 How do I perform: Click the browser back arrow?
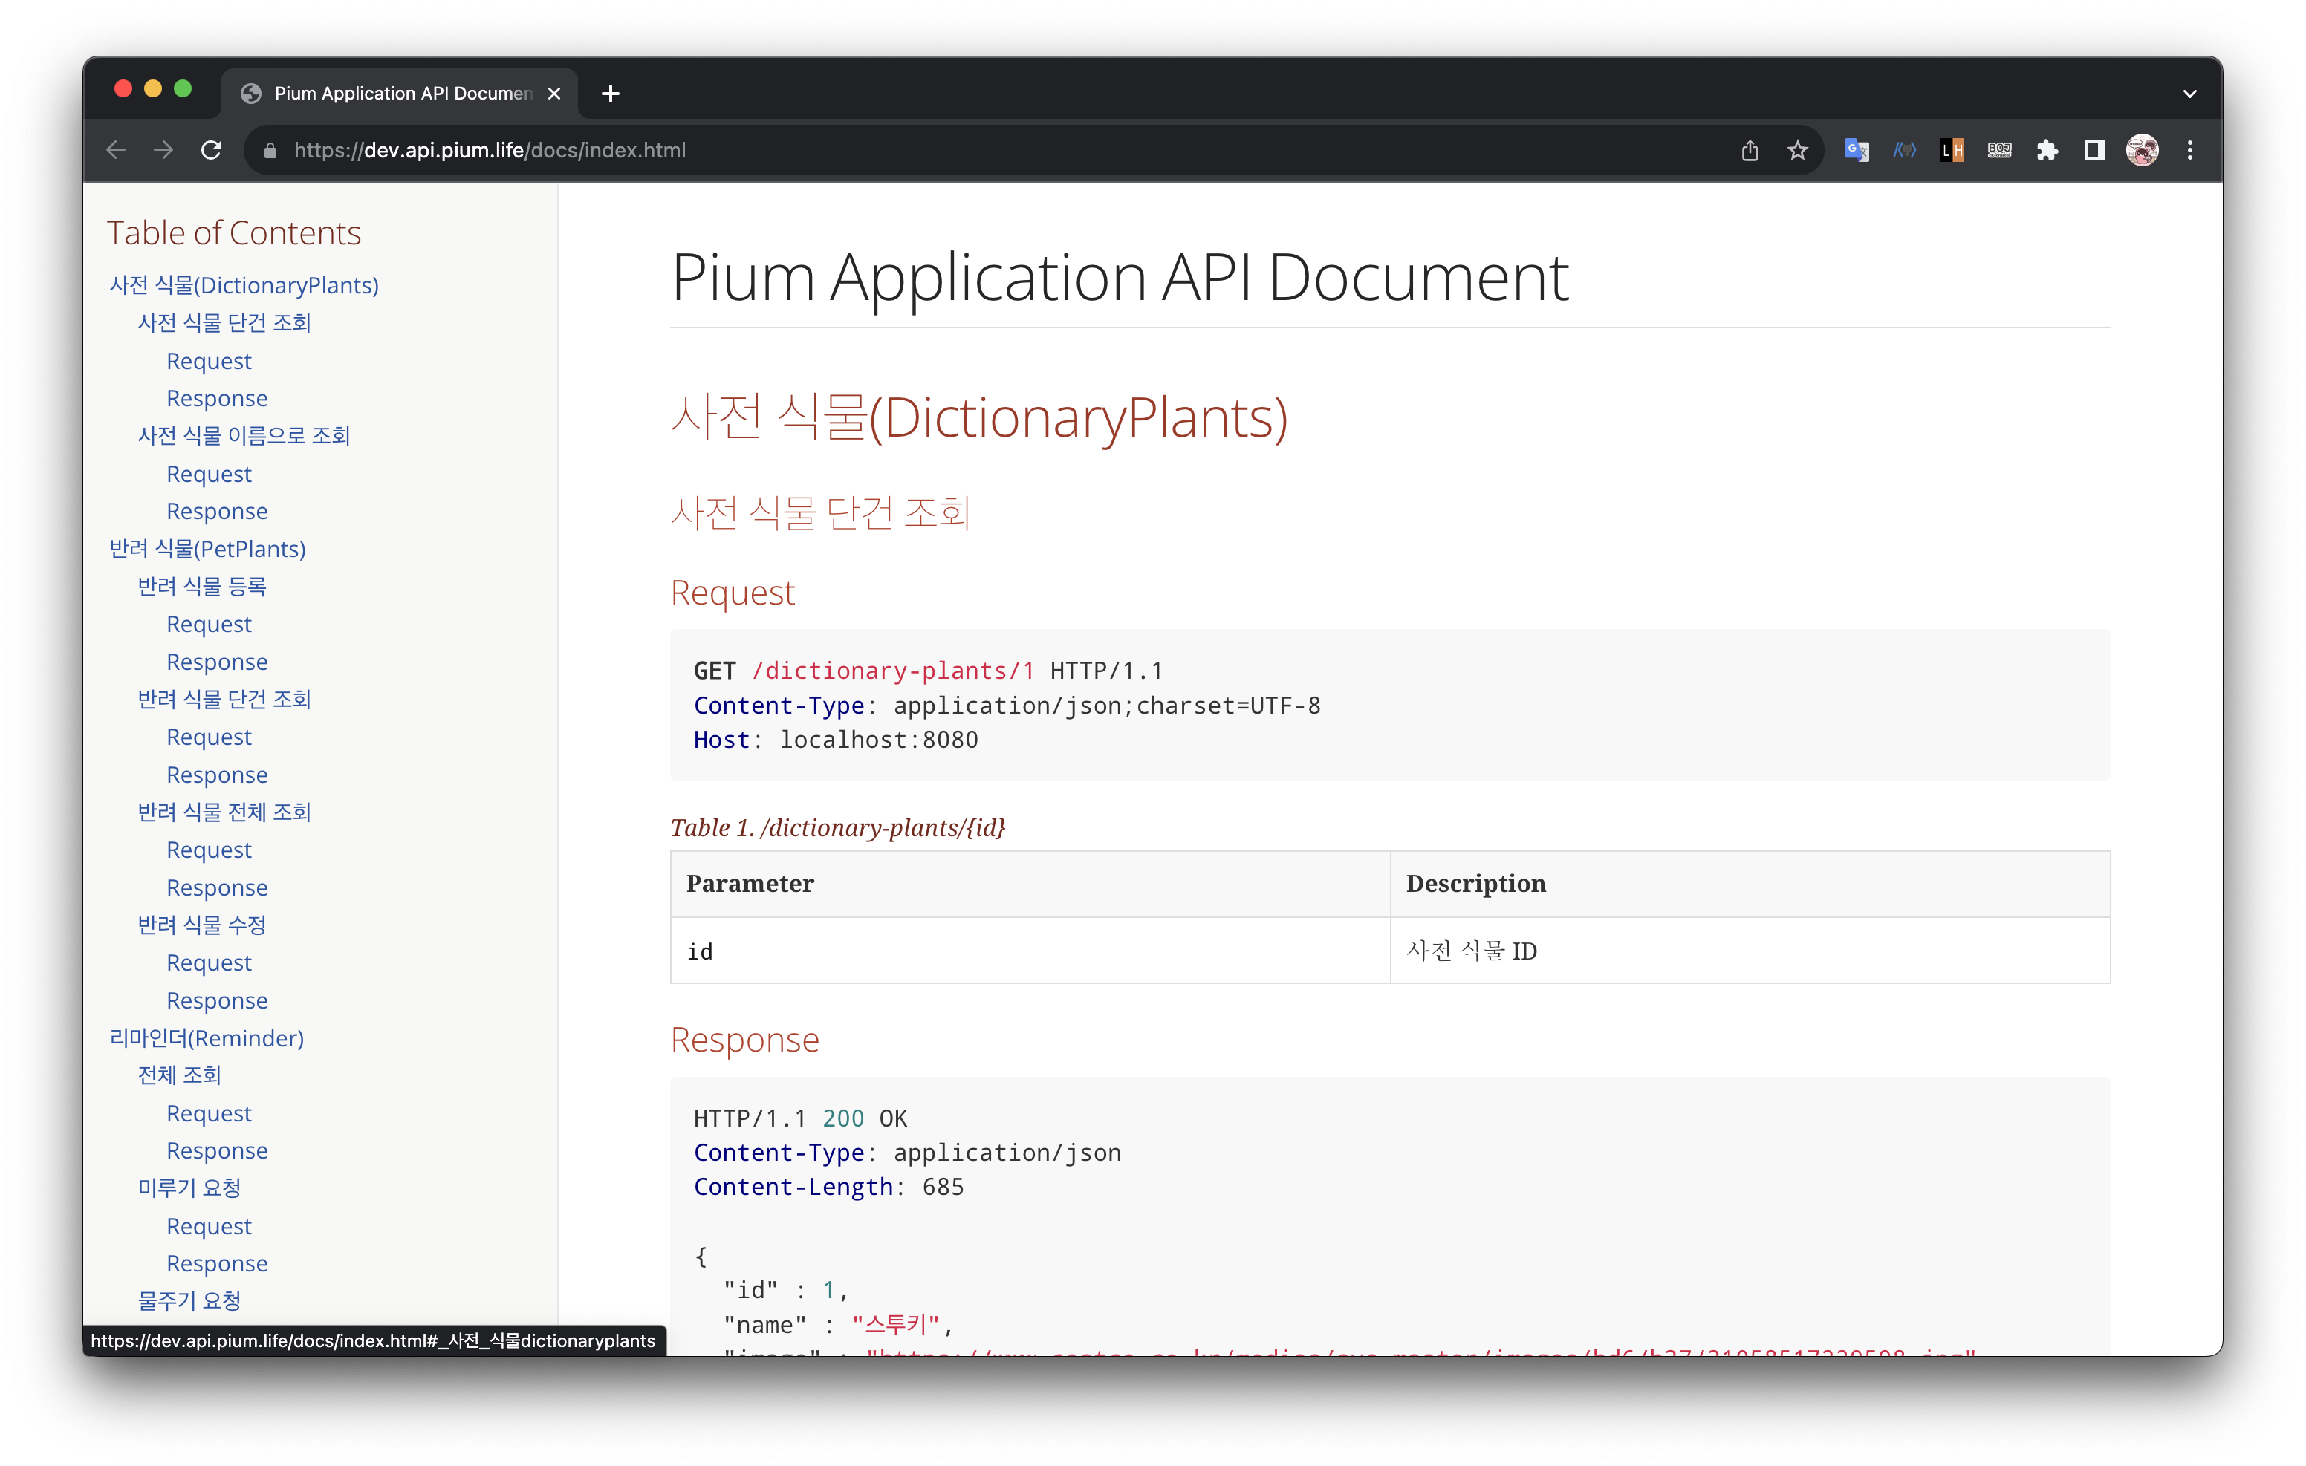click(x=116, y=150)
